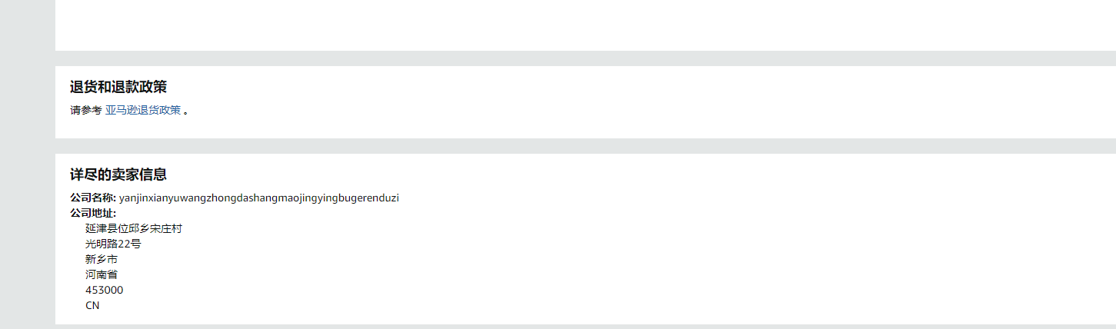1116x329 pixels.
Task: Click the gray gap above 详尽的卖家信息 section
Action: [x=585, y=146]
